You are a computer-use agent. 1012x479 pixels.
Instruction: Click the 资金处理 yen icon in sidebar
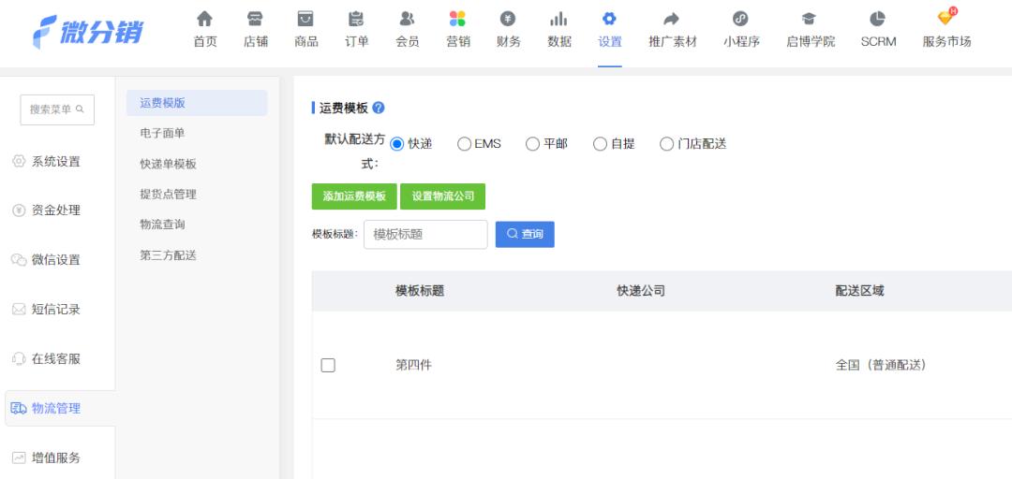click(19, 210)
